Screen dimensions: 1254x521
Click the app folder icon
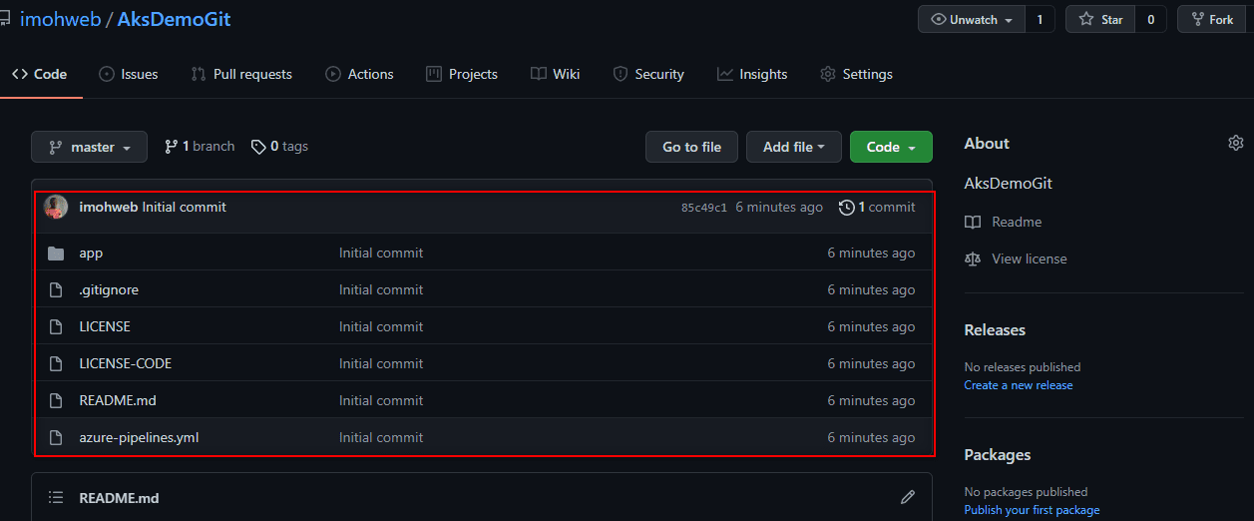pyautogui.click(x=56, y=253)
